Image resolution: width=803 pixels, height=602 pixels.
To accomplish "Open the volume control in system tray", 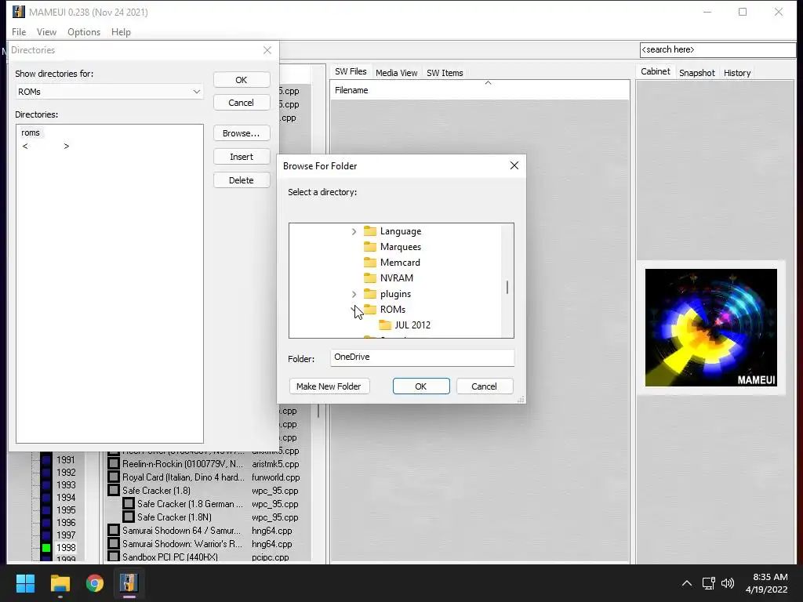I will point(727,583).
